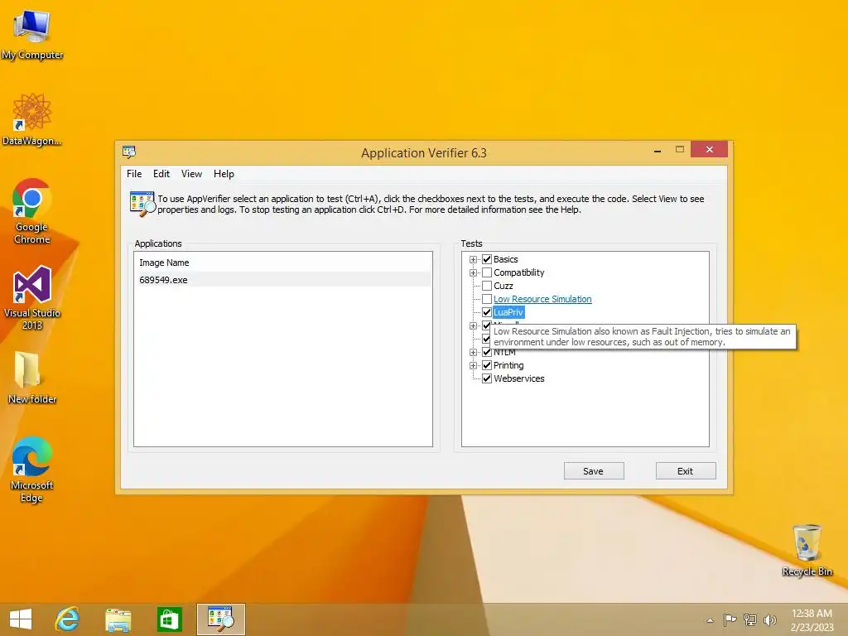Expand the Compatibility tree node
The image size is (848, 636).
(x=473, y=272)
